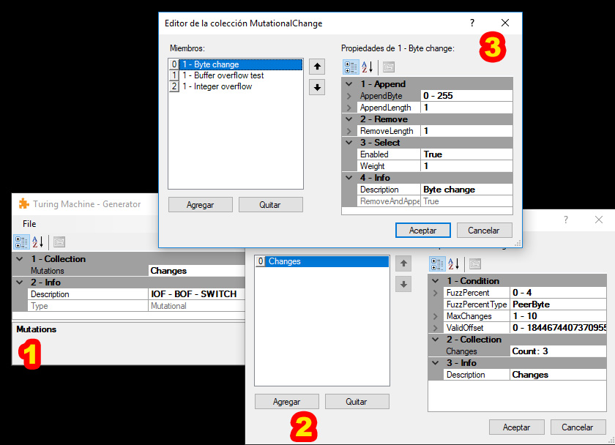Move member down with the down arrow
Image resolution: width=615 pixels, height=445 pixels.
(x=317, y=87)
